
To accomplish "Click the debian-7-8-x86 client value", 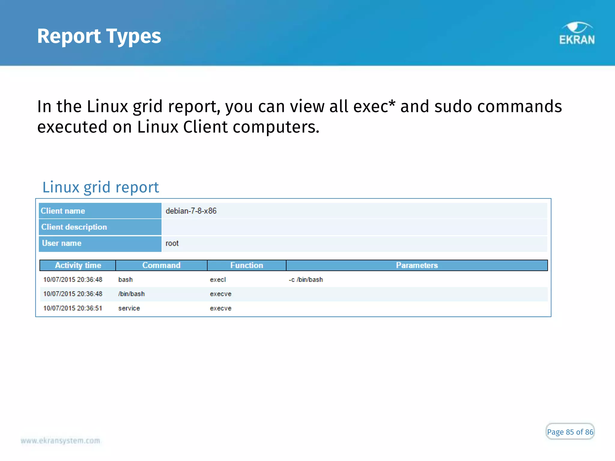I will [191, 211].
